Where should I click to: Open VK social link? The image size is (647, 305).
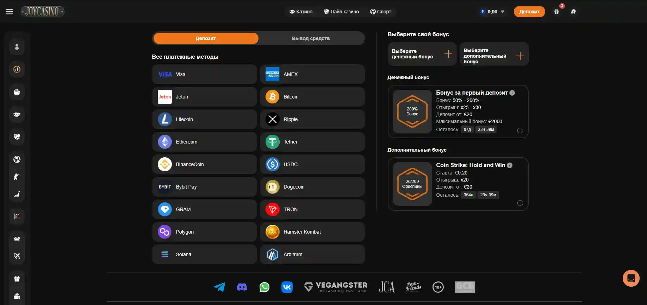click(x=287, y=287)
